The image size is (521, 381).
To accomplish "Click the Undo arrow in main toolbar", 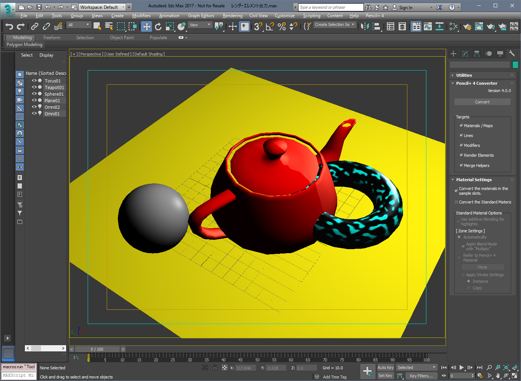I will point(9,26).
